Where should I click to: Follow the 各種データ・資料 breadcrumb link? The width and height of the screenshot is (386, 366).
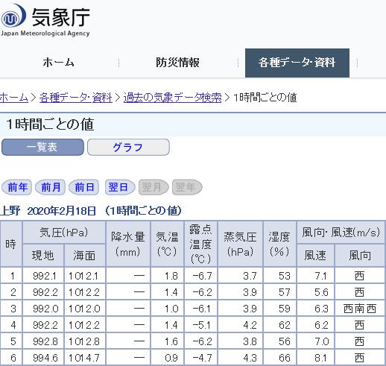76,97
